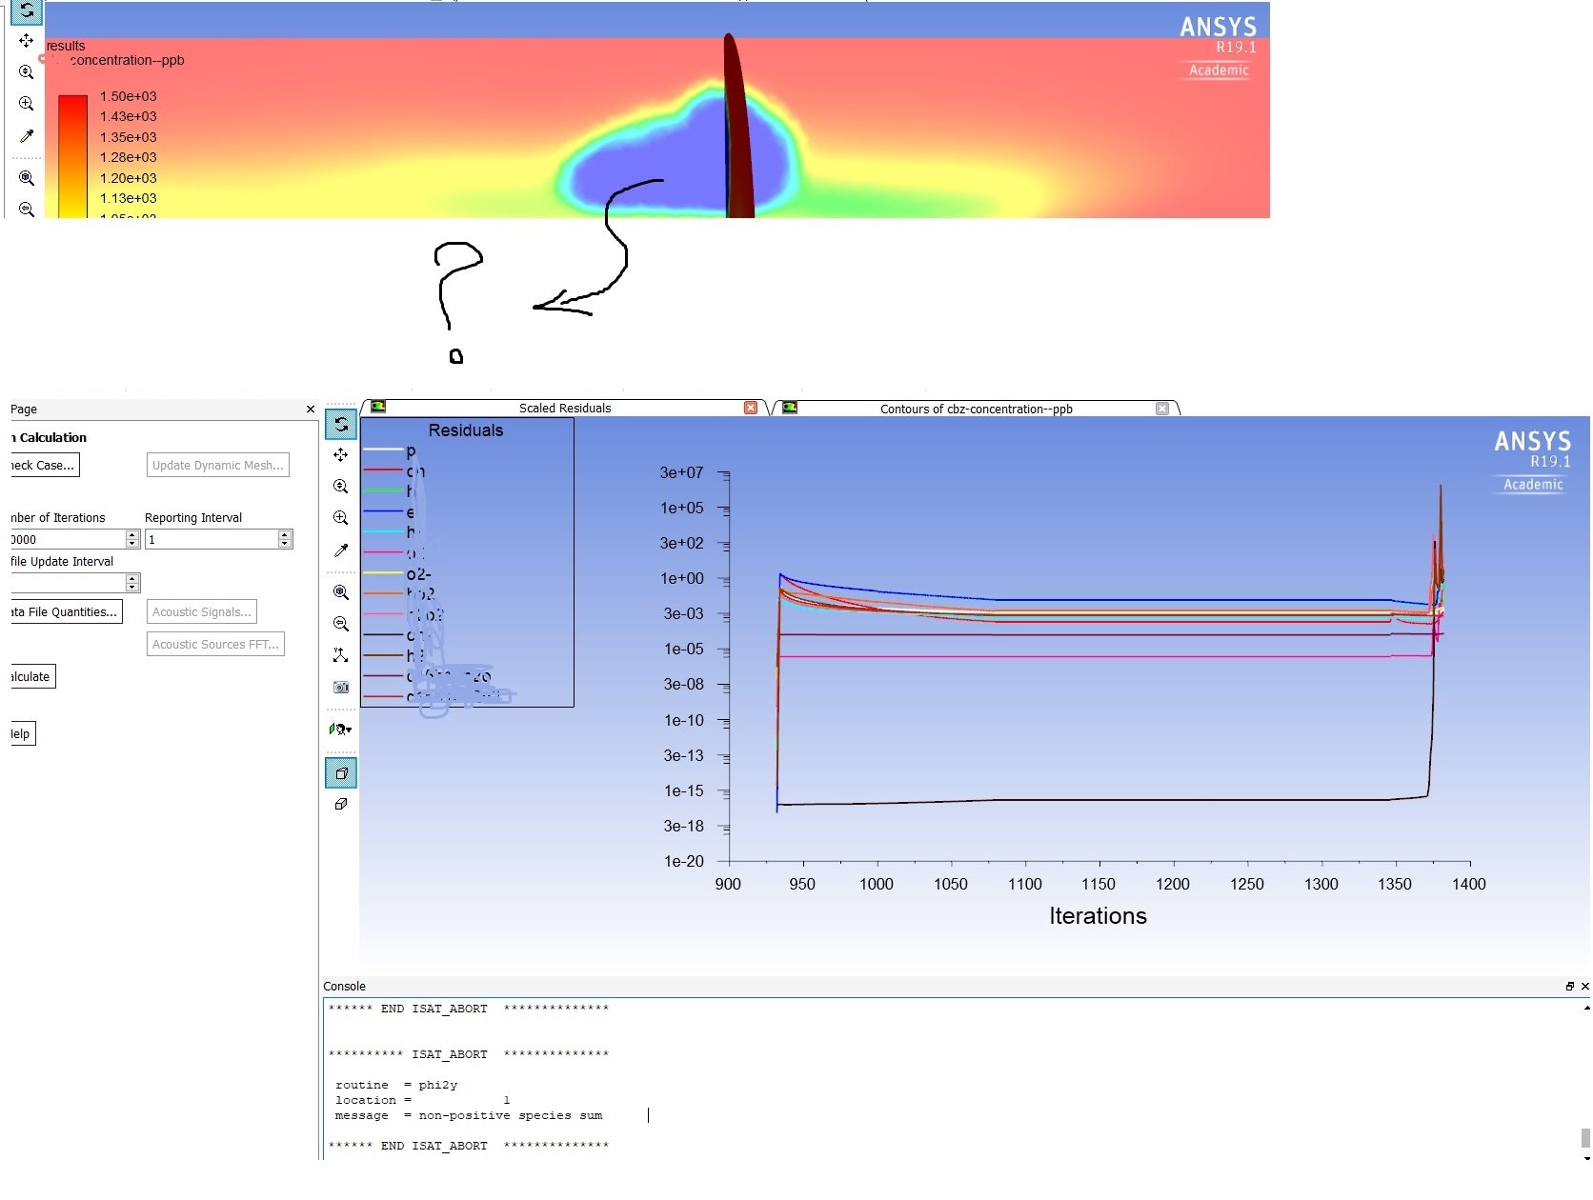Click axis orientation triad icon
This screenshot has height=1200, width=1593.
tap(341, 655)
